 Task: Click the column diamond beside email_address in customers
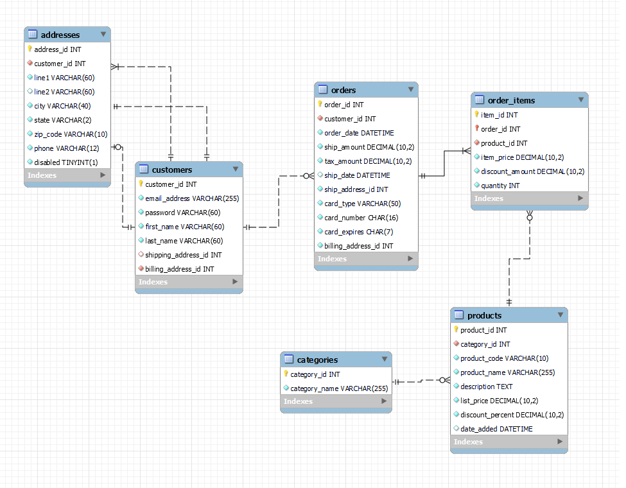tap(141, 198)
